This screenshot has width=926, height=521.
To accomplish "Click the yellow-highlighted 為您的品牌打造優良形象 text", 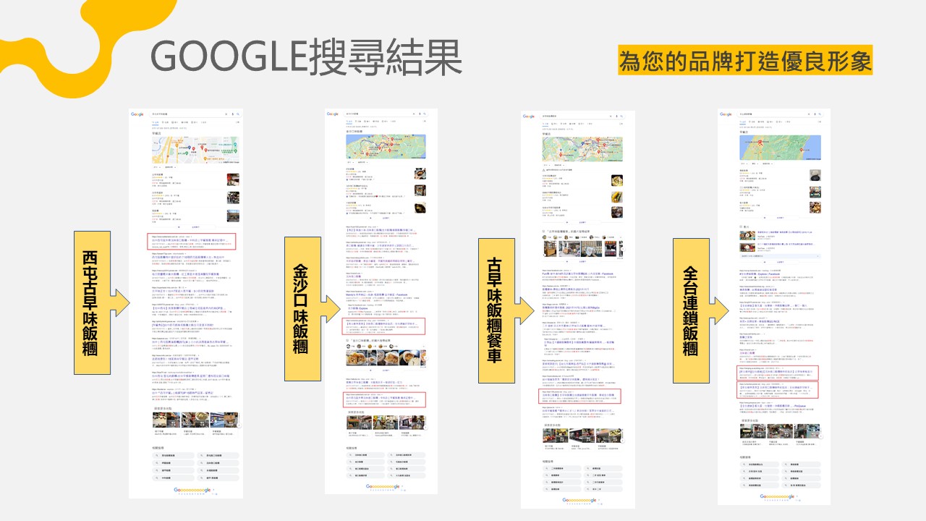I will tap(745, 61).
